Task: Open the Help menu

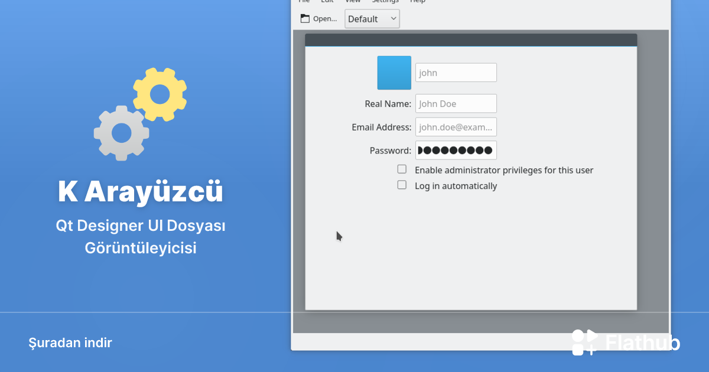Action: [x=417, y=2]
